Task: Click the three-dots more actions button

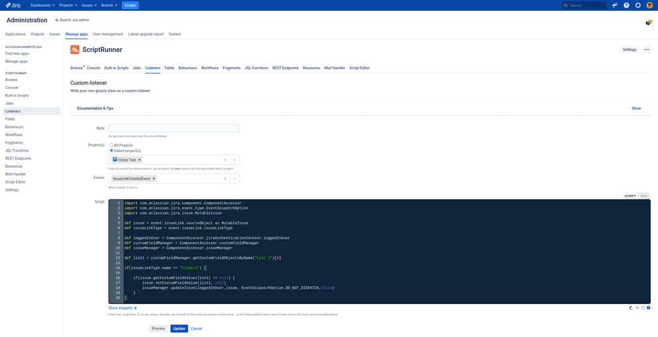Action: pyautogui.click(x=647, y=49)
